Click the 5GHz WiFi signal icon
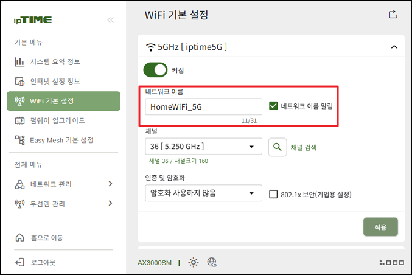The image size is (412, 275). coord(150,47)
